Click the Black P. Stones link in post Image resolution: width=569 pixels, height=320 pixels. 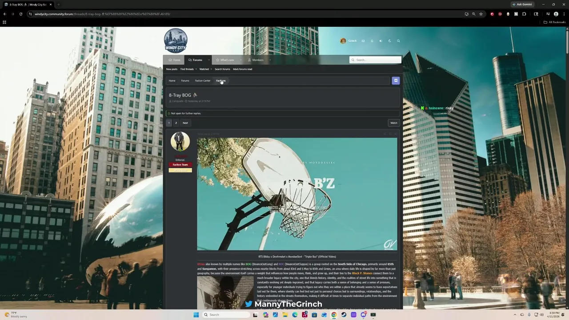pos(362,273)
